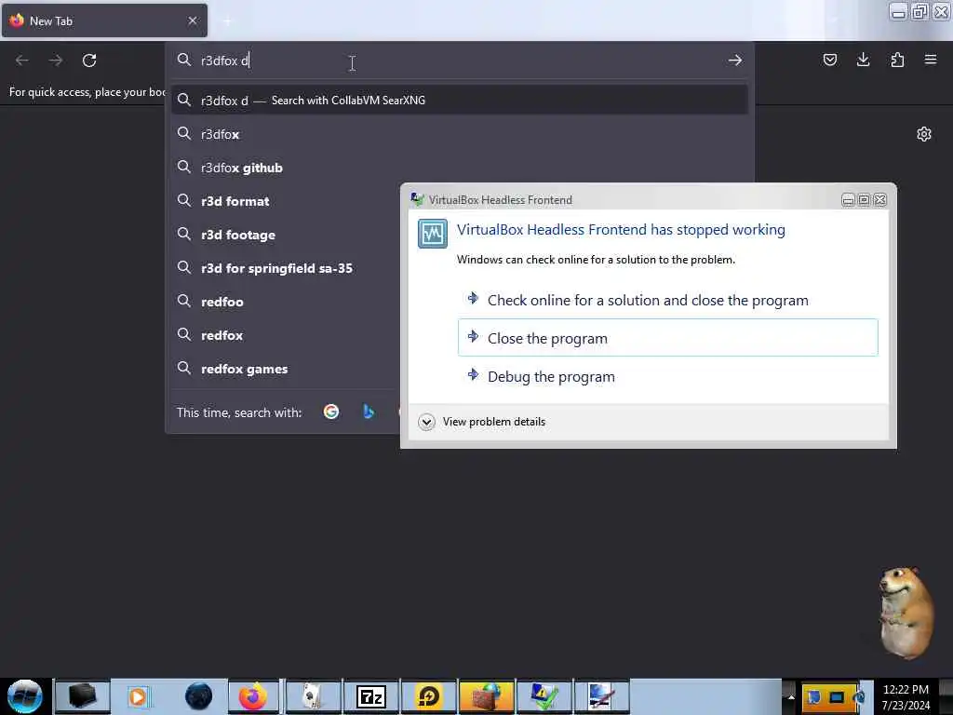Click 'Check online for a solution and close the program'
This screenshot has height=715, width=953.
click(667, 301)
